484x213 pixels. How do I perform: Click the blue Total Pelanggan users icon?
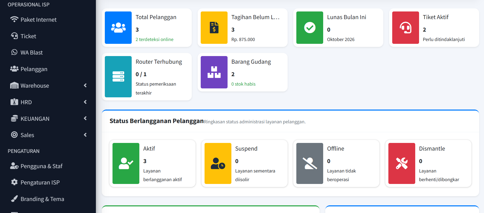point(118,28)
